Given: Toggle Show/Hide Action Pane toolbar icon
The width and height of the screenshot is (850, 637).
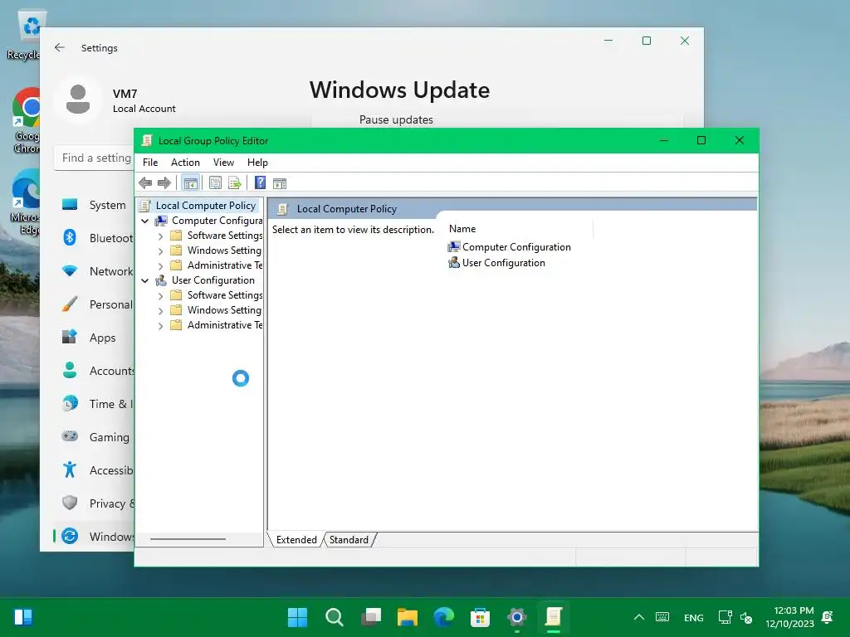Looking at the screenshot, I should point(280,183).
